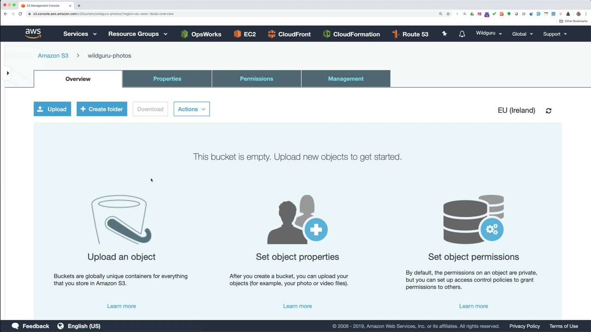
Task: Open the EC2 service shortcut
Action: pyautogui.click(x=245, y=34)
